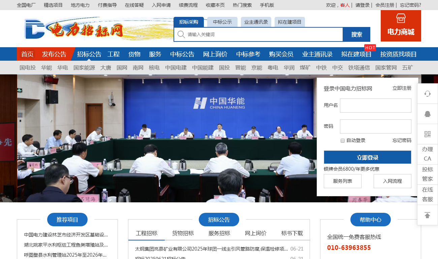Filter by 国家能源 company link
Viewport: 438px width, 259px height.
point(84,67)
